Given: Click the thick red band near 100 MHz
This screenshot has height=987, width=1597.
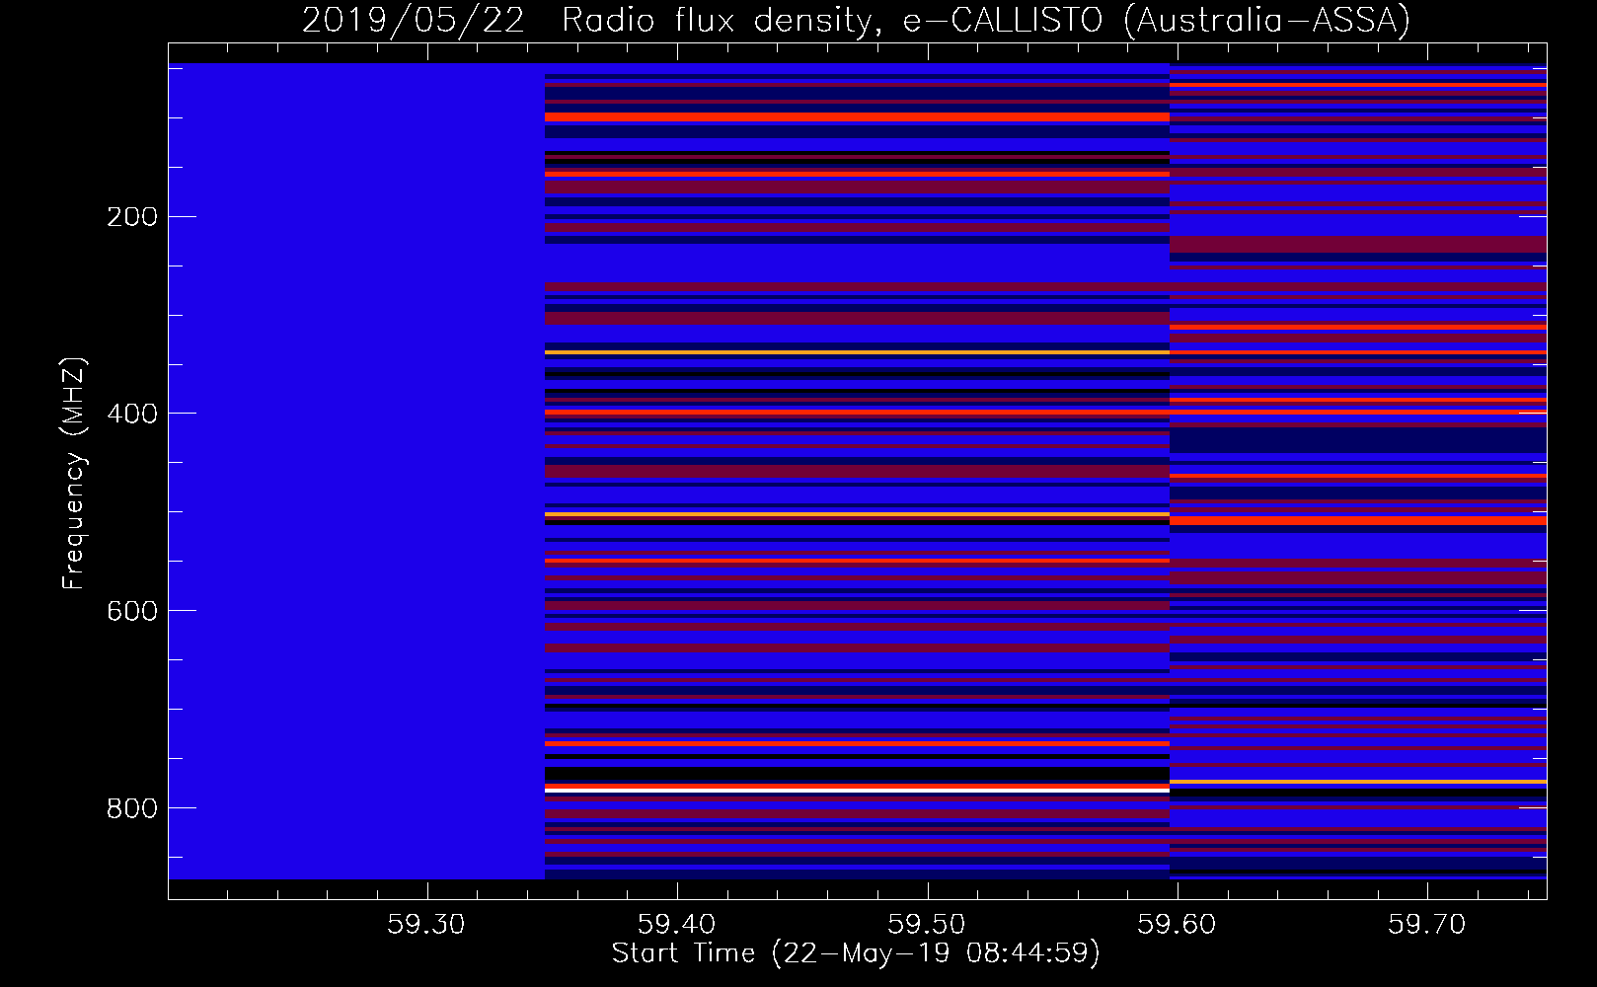Looking at the screenshot, I should pyautogui.click(x=857, y=117).
